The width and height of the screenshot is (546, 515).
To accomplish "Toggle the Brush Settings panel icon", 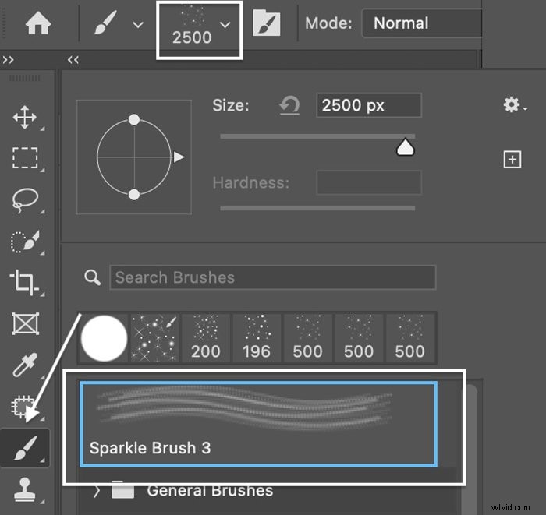I will (267, 23).
